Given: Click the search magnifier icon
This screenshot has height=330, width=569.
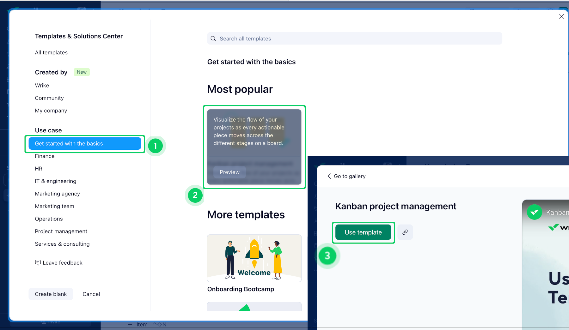Looking at the screenshot, I should [x=213, y=39].
